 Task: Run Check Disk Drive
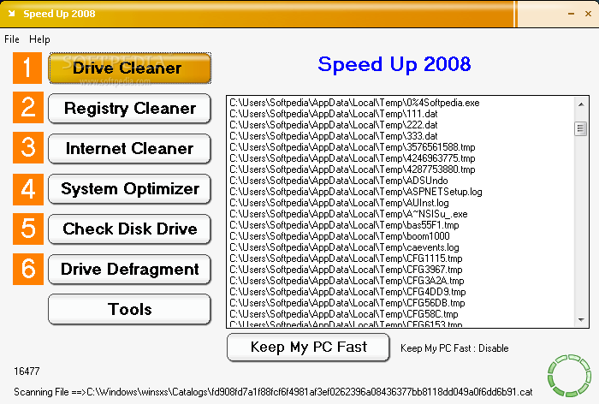pos(129,229)
